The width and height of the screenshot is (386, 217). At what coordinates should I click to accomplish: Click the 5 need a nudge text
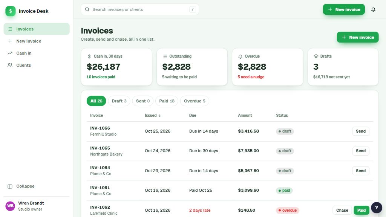(x=251, y=77)
